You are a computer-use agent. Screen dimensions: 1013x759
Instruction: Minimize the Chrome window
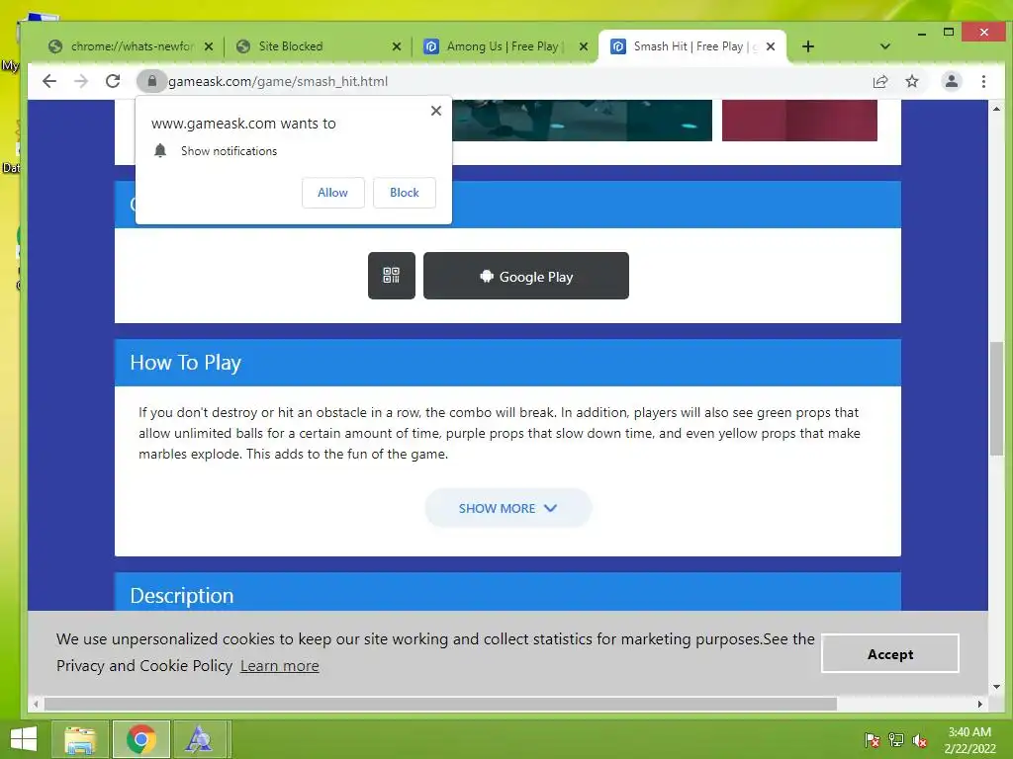coord(921,33)
